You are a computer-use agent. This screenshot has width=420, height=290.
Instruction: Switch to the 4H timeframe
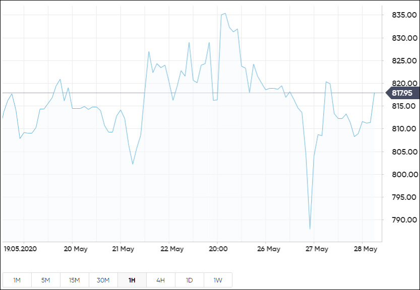160,280
